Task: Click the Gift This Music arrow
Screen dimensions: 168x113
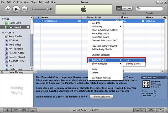Action: (155, 93)
